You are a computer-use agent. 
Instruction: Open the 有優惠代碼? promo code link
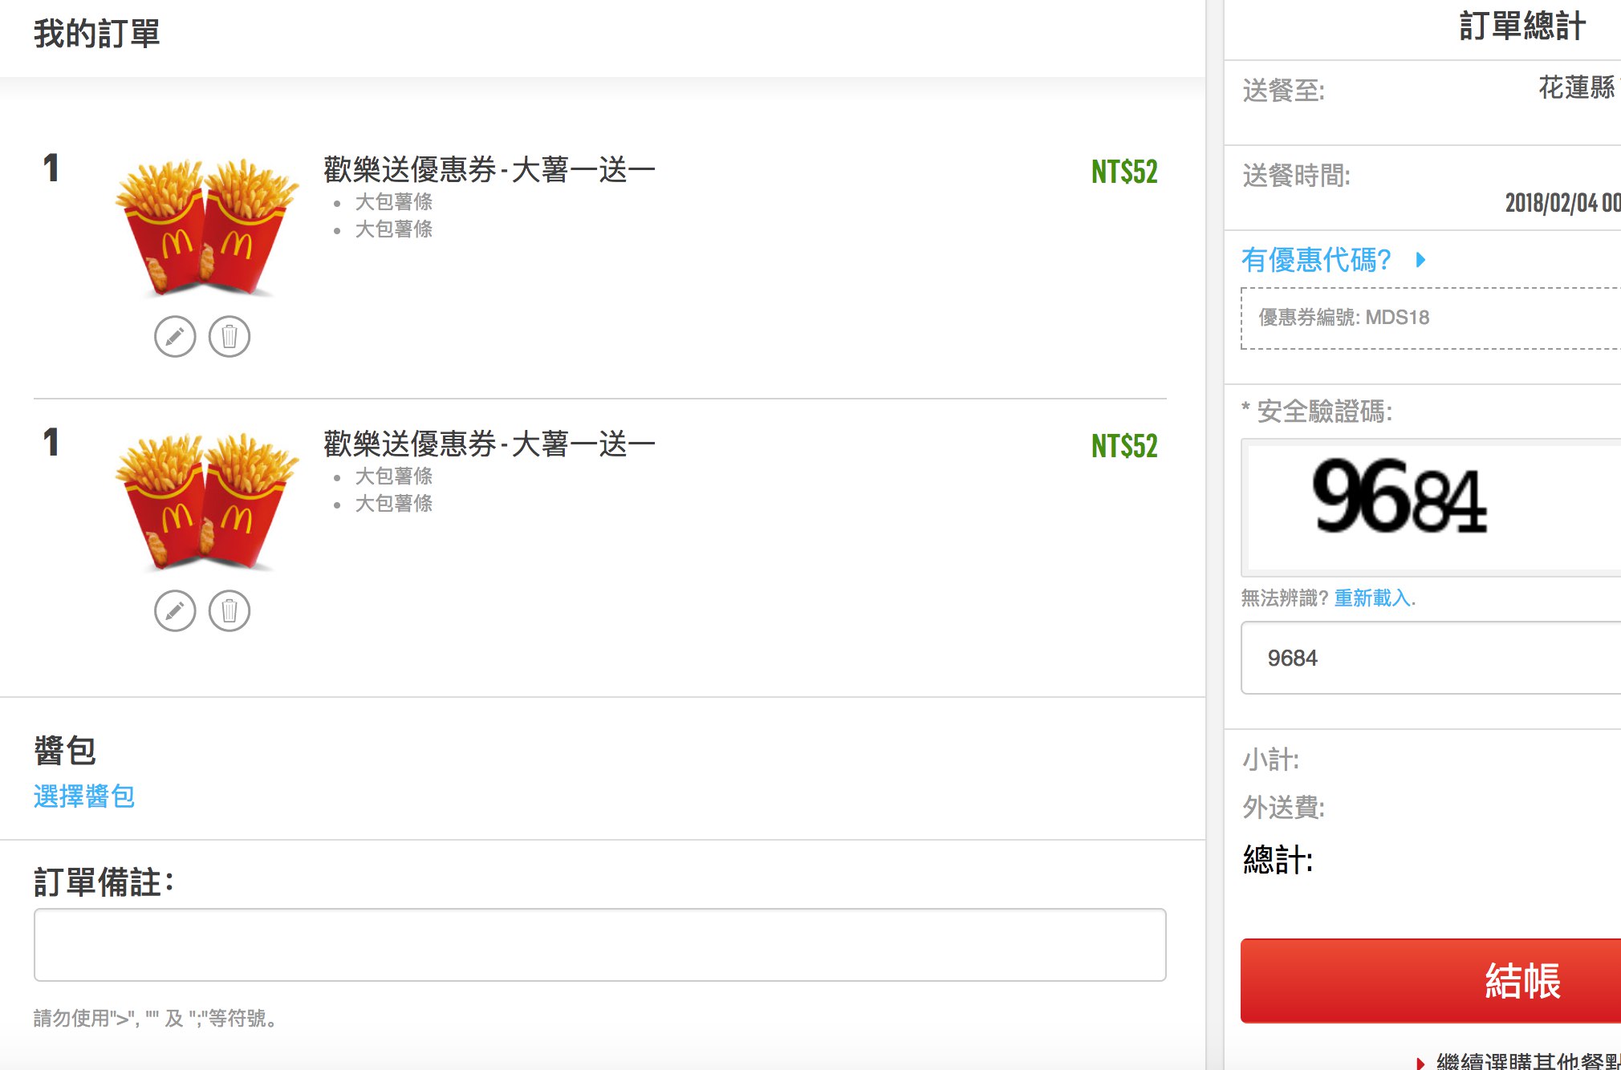point(1316,260)
